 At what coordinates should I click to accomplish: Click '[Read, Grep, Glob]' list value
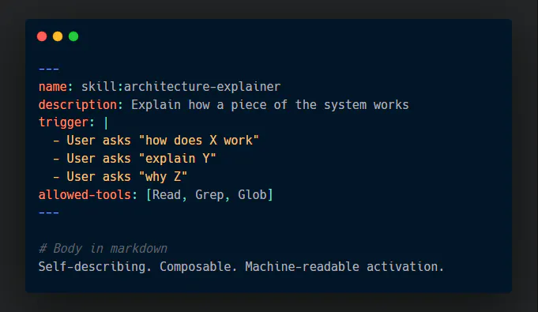coord(209,195)
